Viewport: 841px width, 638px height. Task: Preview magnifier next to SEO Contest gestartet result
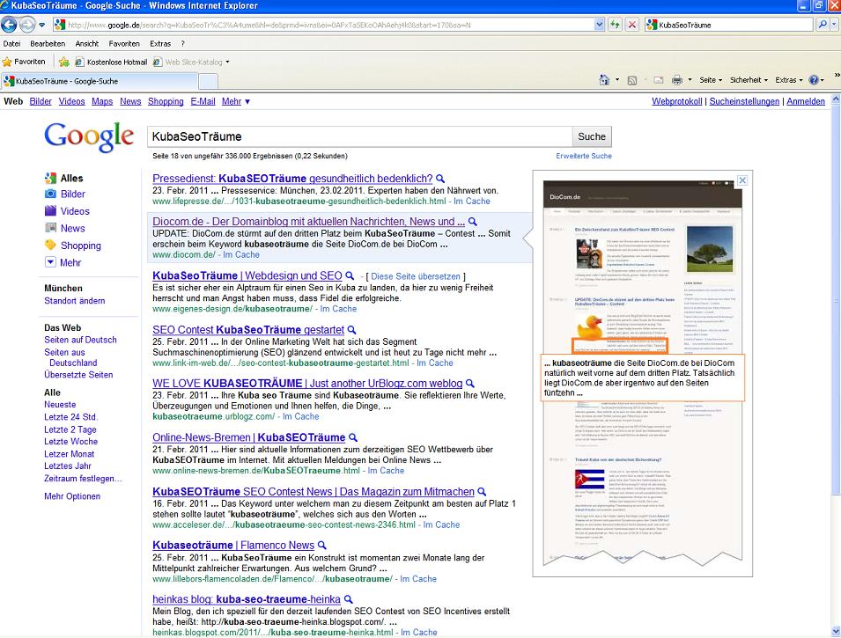pyautogui.click(x=352, y=330)
